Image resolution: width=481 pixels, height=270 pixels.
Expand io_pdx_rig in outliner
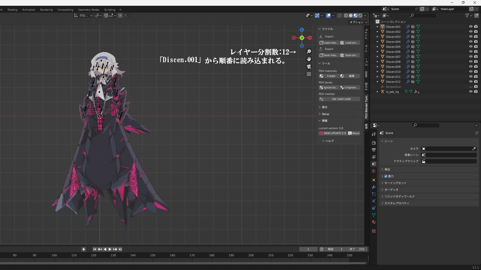point(378,92)
